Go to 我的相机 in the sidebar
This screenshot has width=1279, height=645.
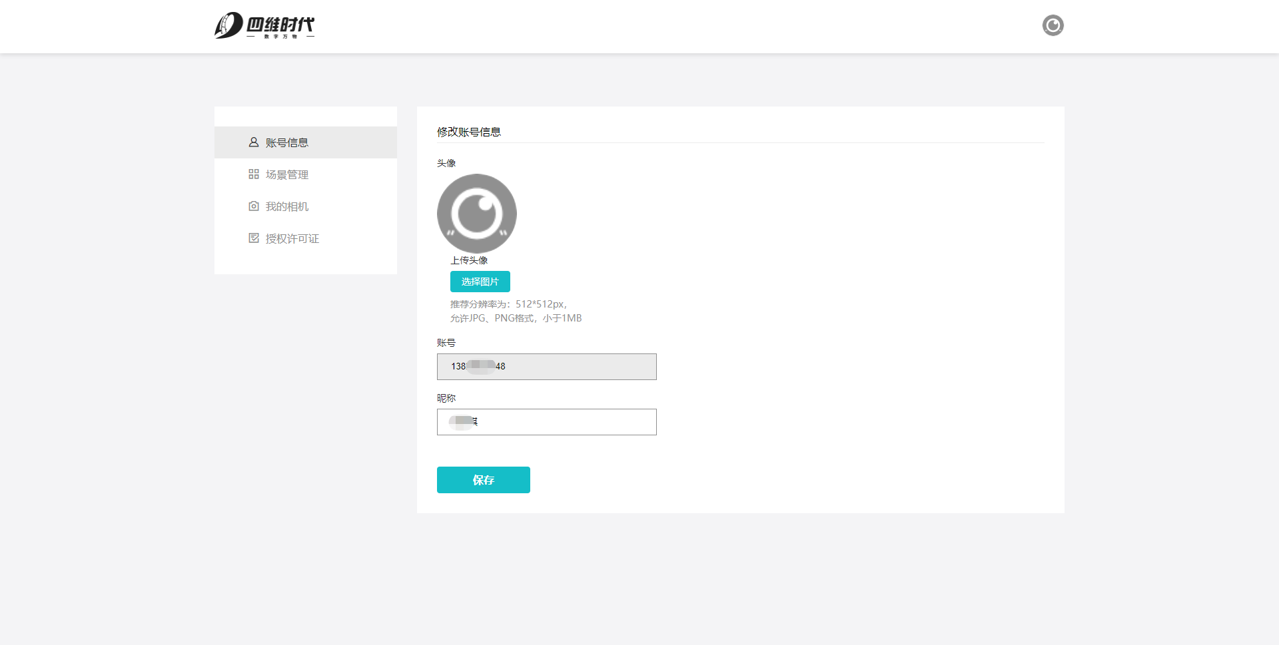pos(287,207)
